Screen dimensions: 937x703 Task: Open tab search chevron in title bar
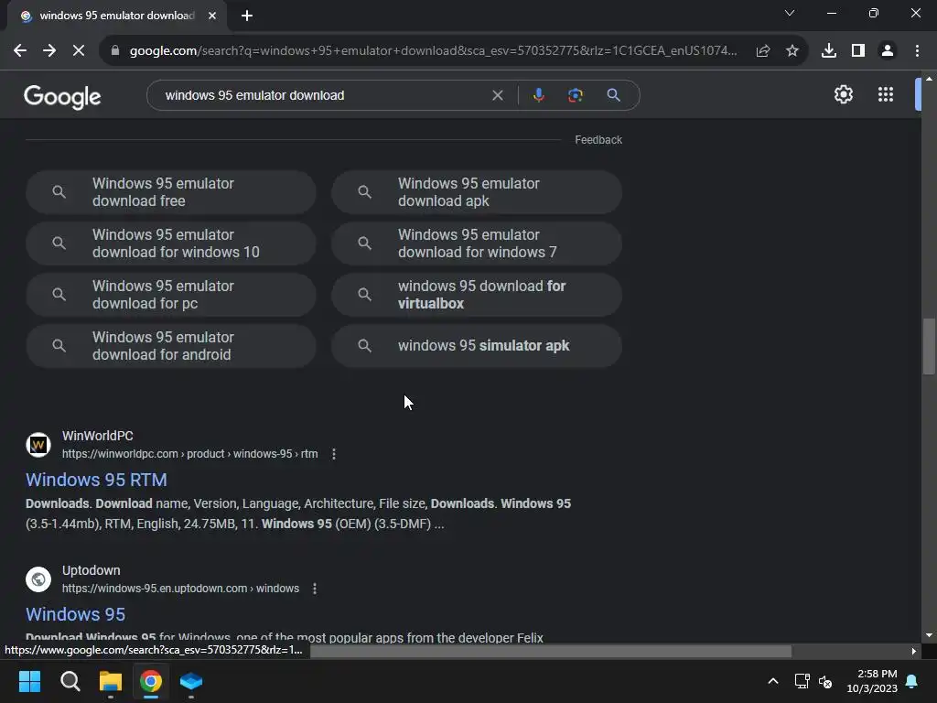coord(790,13)
